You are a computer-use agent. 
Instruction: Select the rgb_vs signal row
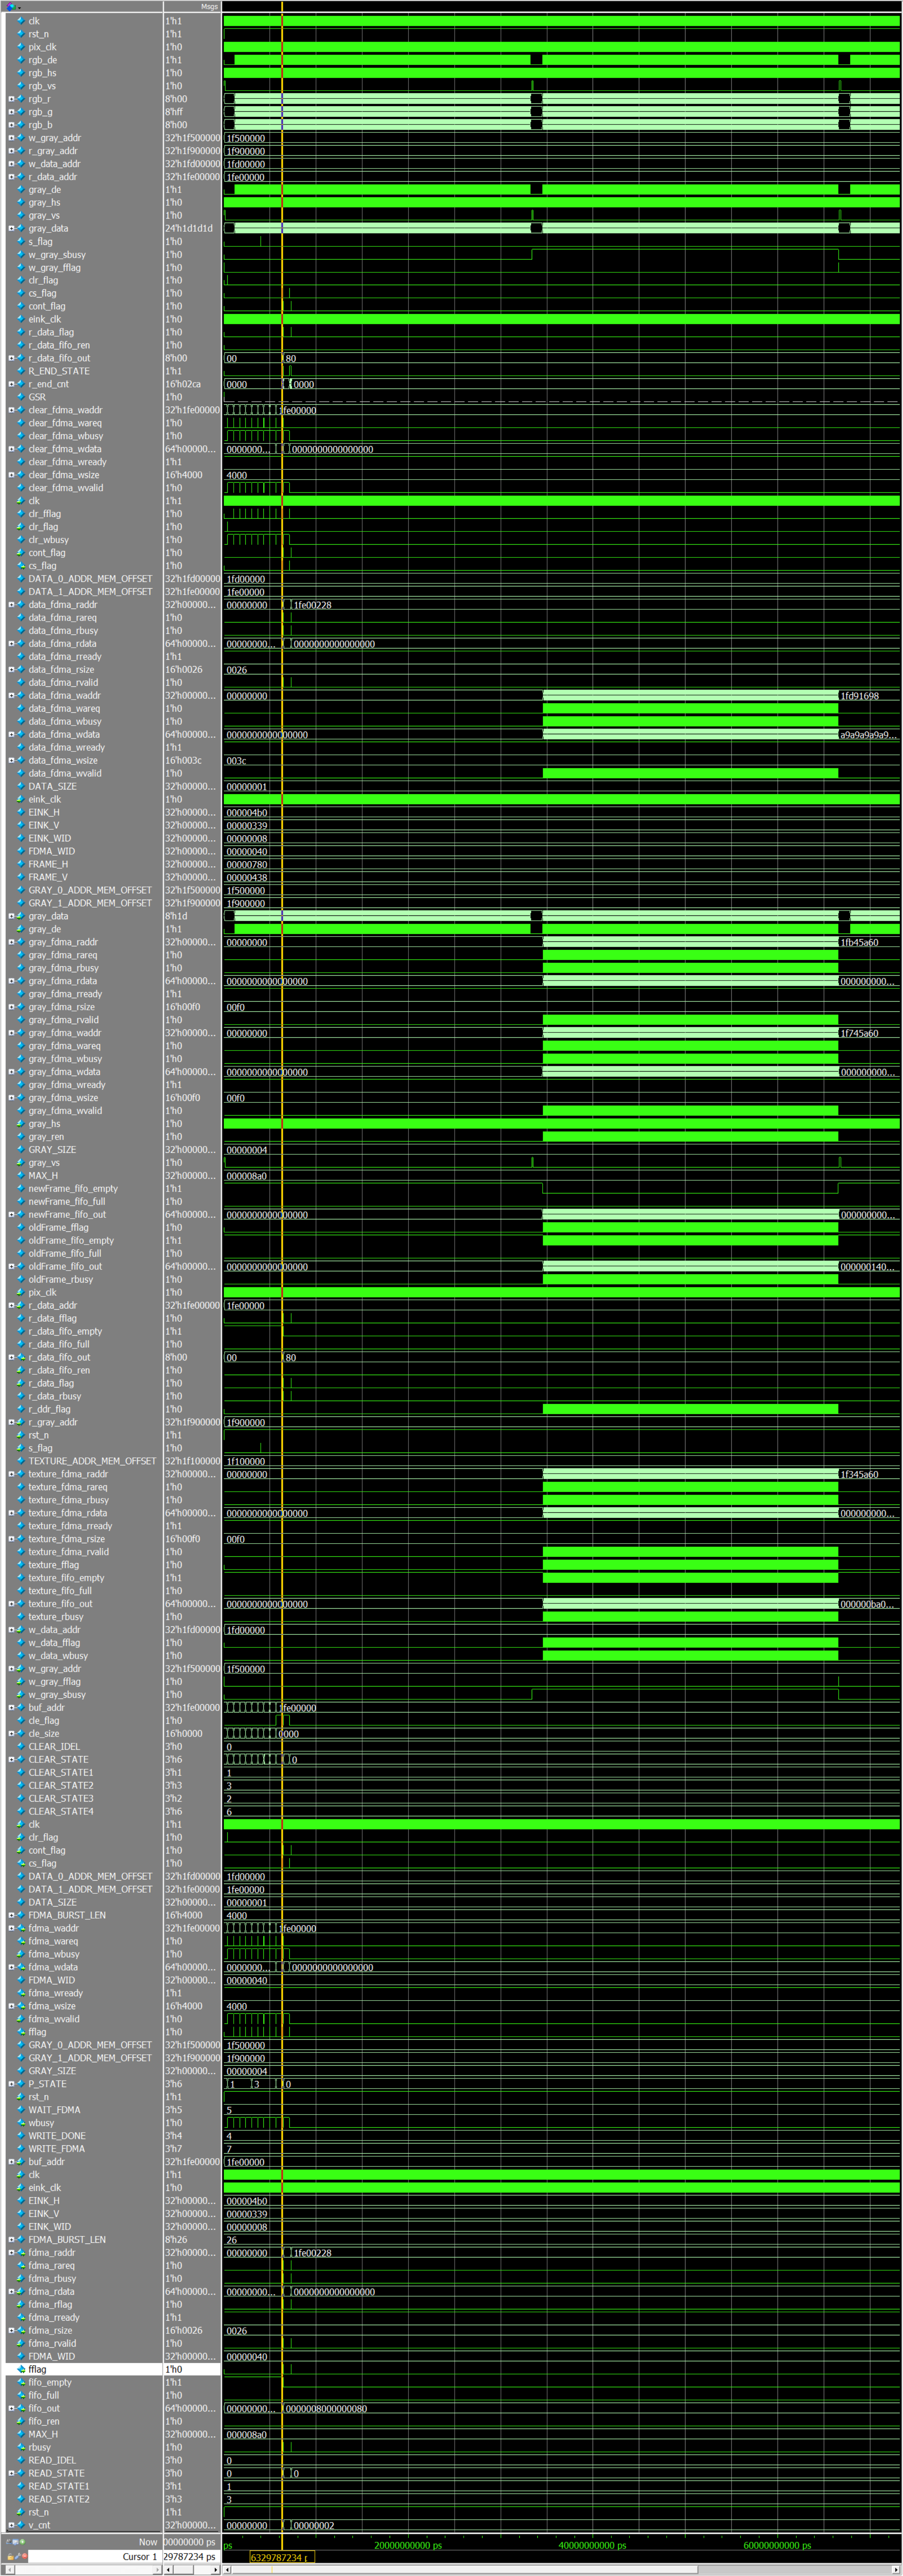[x=42, y=86]
